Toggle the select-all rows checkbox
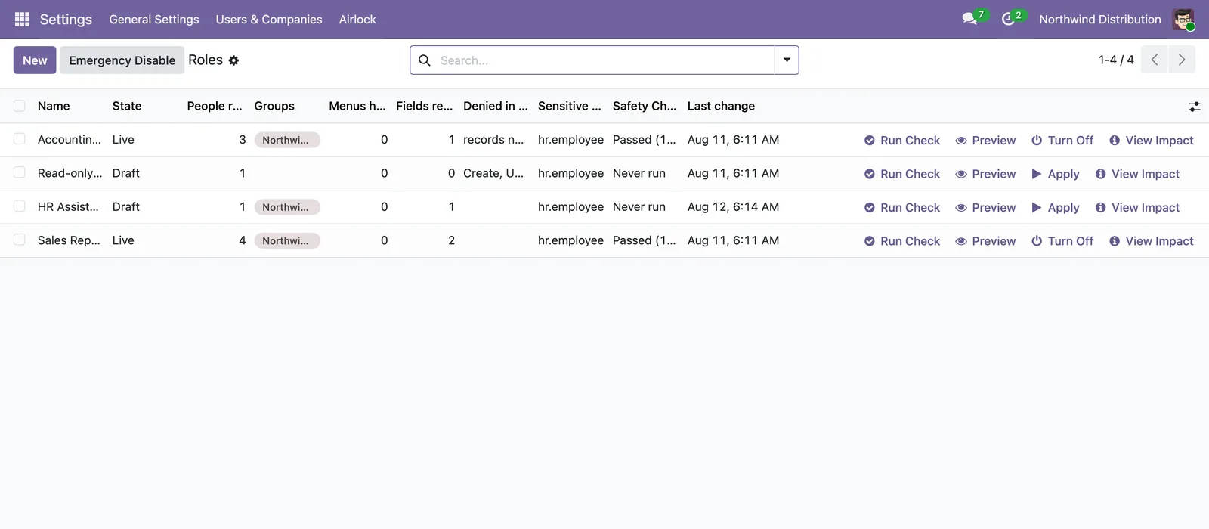1209x529 pixels. [20, 106]
